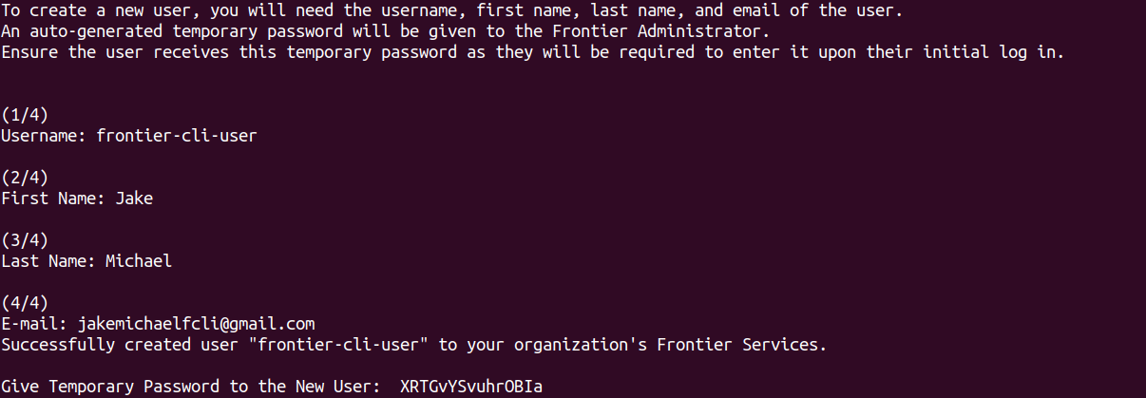The width and height of the screenshot is (1146, 398).
Task: Click the "E-mail:" prompt label
Action: coord(34,324)
